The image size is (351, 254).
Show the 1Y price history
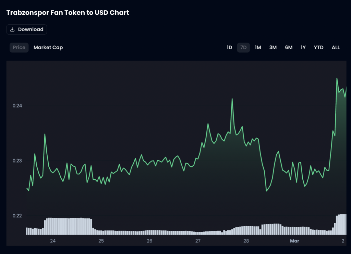click(303, 48)
